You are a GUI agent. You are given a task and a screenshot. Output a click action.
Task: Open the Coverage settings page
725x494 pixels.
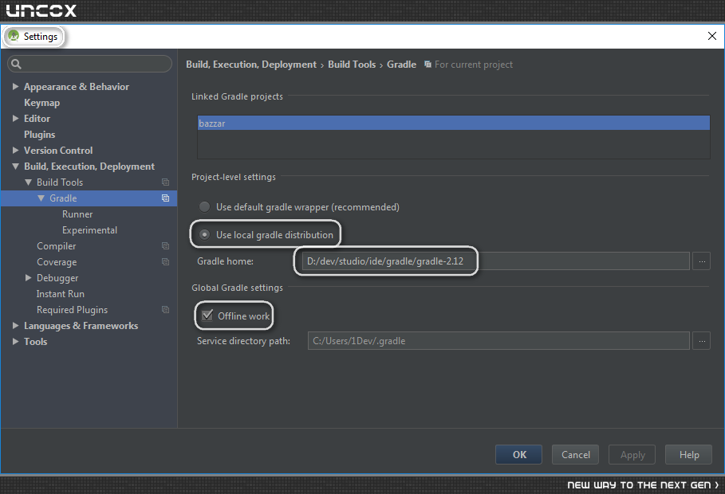pos(57,262)
